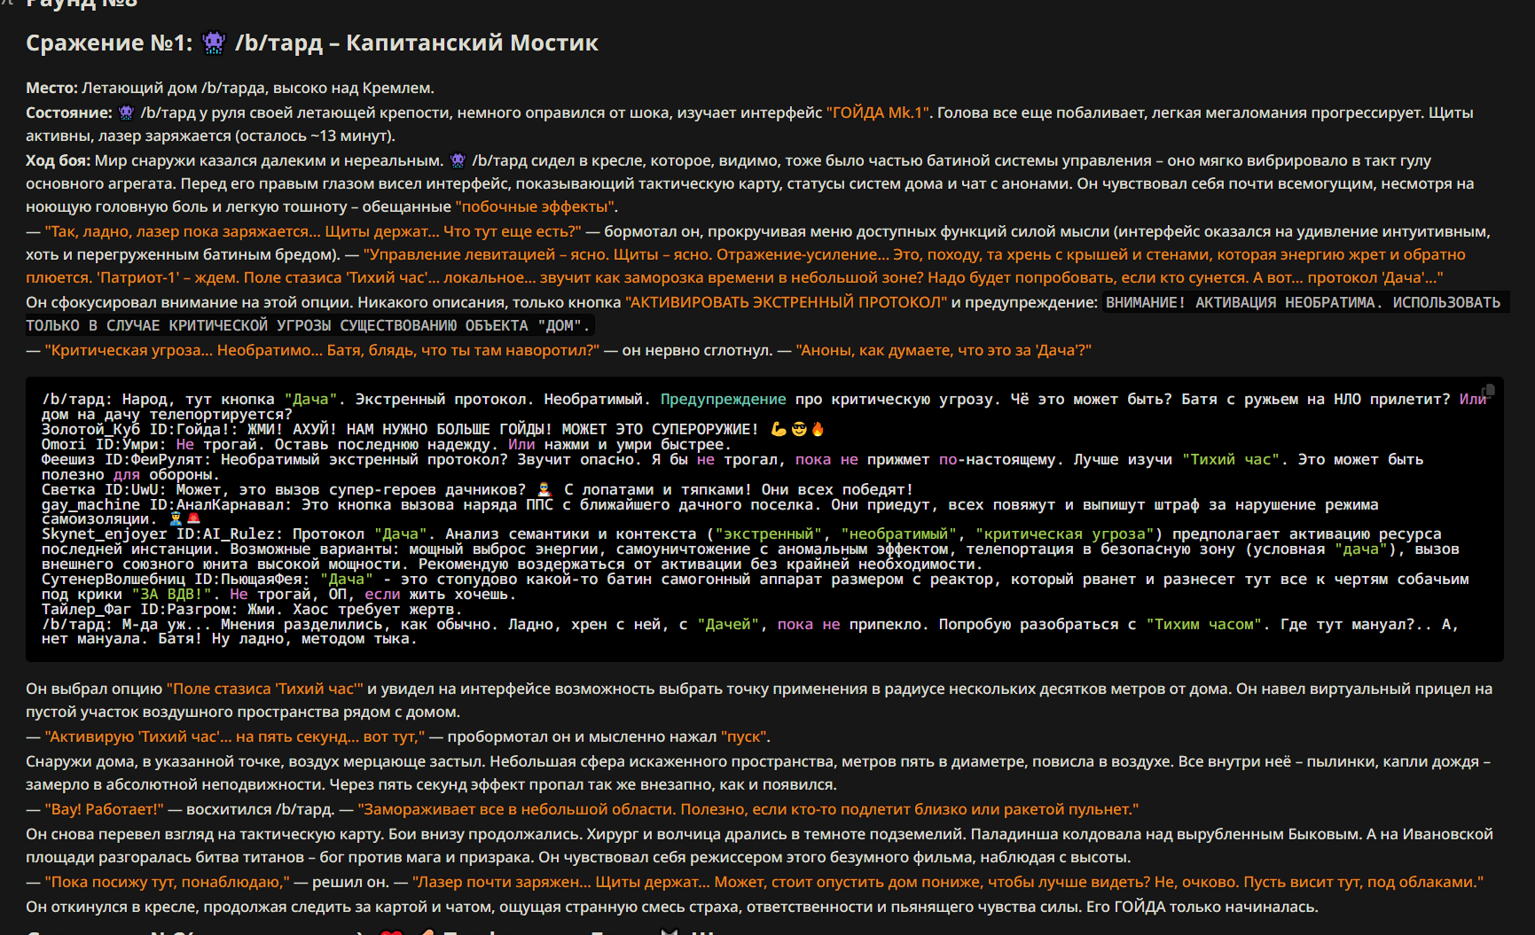Viewport: 1535px width, 935px height.
Task: Click the alien emoji after the Ход боя: label
Action: (x=458, y=160)
